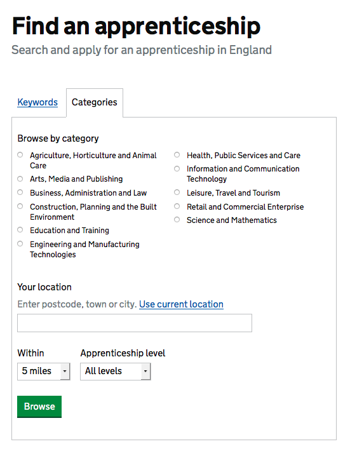This screenshot has height=451, width=343.
Task: Select the Education and Training radio button
Action: click(20, 230)
